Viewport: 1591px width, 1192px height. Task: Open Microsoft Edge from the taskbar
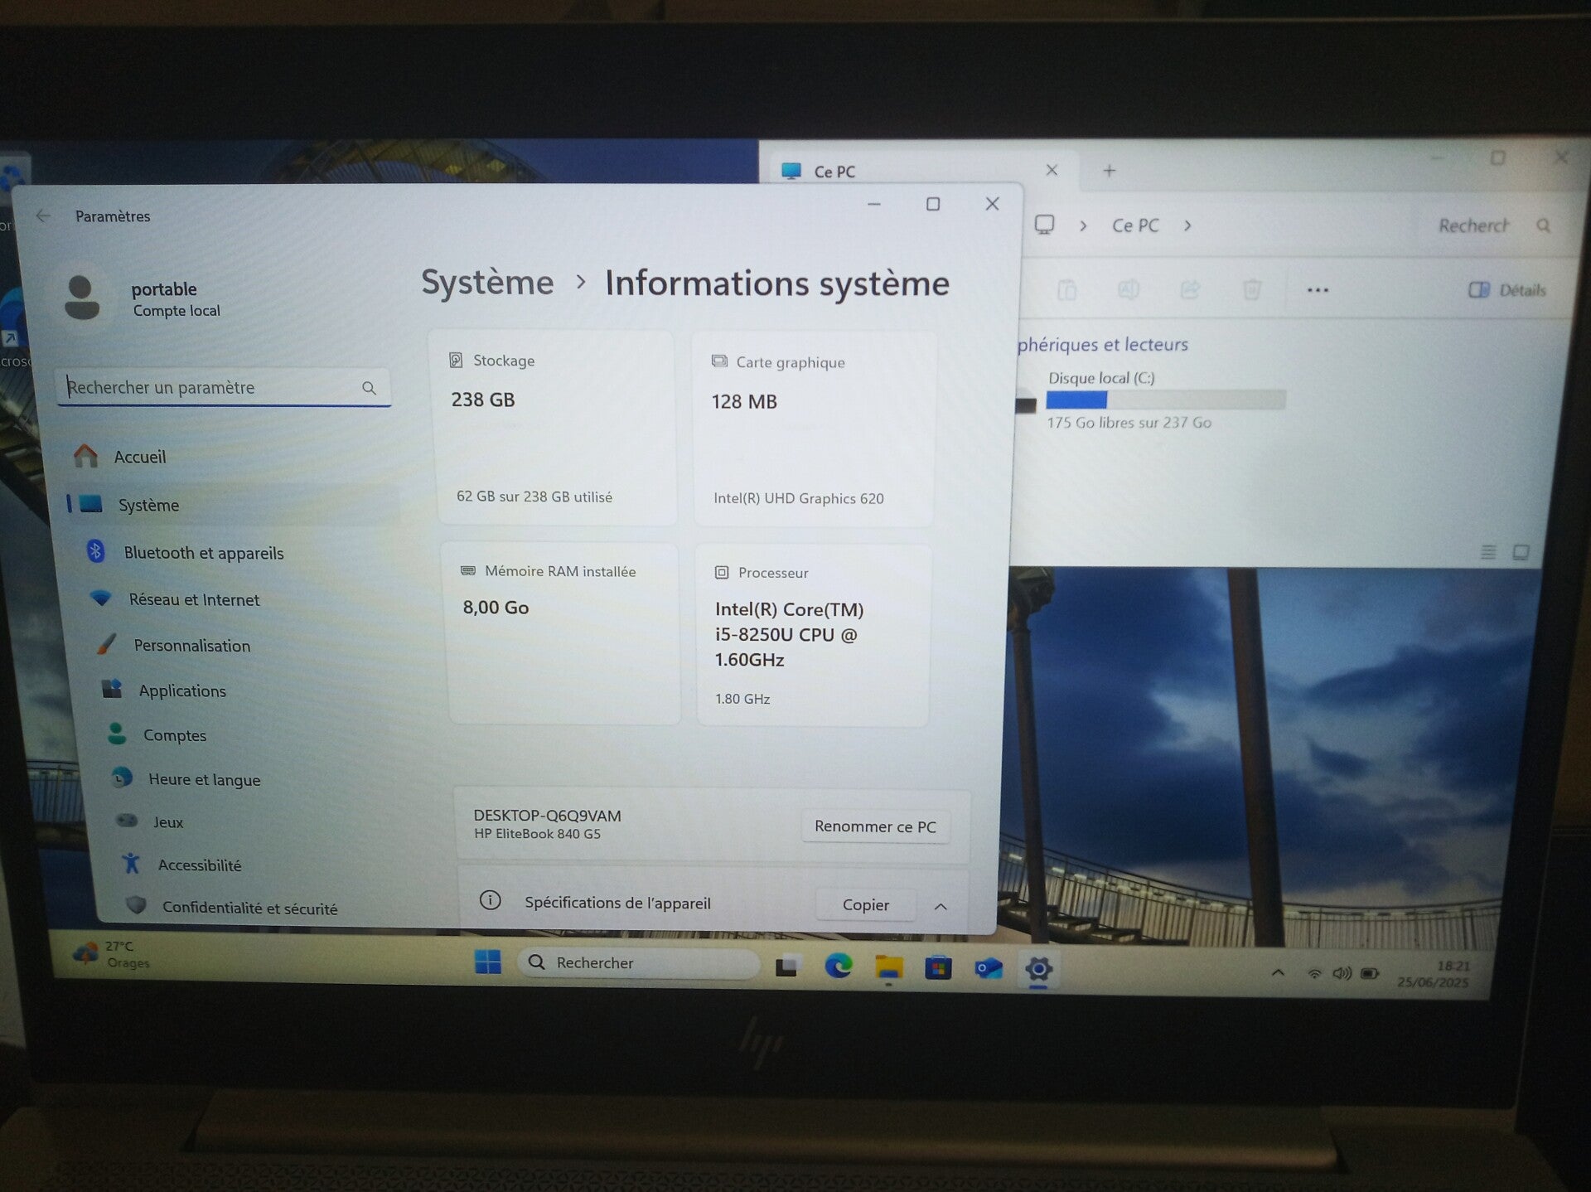tap(838, 966)
